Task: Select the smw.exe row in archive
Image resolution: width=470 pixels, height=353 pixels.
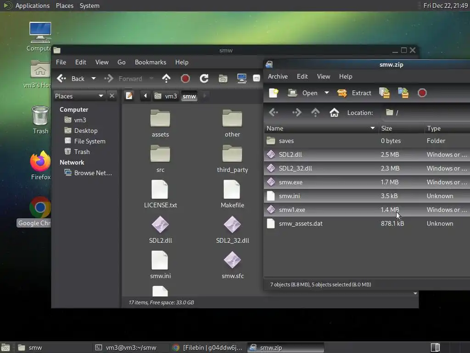Action: pyautogui.click(x=367, y=182)
